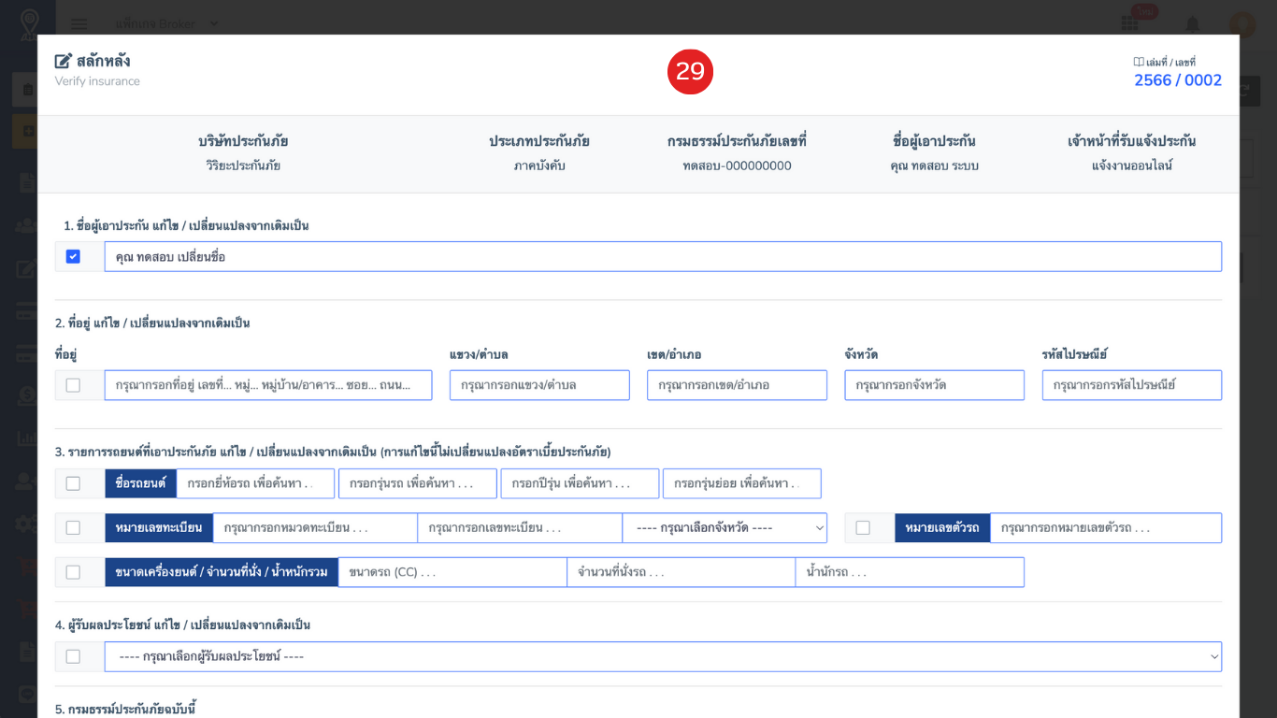This screenshot has height=718, width=1277.
Task: Tick the ขนาดเครื่องยนต์ checkbox
Action: coord(73,572)
